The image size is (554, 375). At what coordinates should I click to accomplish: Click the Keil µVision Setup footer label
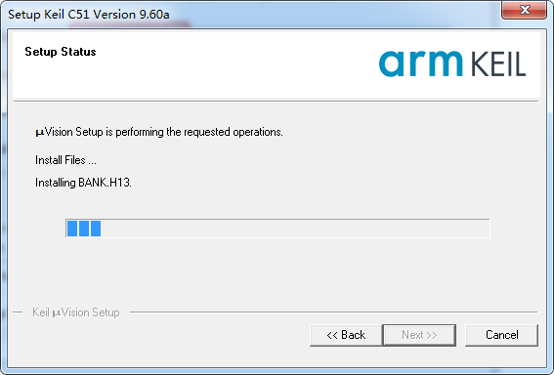pyautogui.click(x=76, y=312)
